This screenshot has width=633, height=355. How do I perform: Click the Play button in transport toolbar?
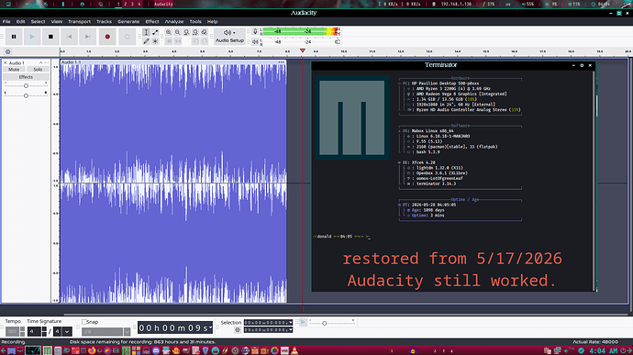tap(32, 37)
